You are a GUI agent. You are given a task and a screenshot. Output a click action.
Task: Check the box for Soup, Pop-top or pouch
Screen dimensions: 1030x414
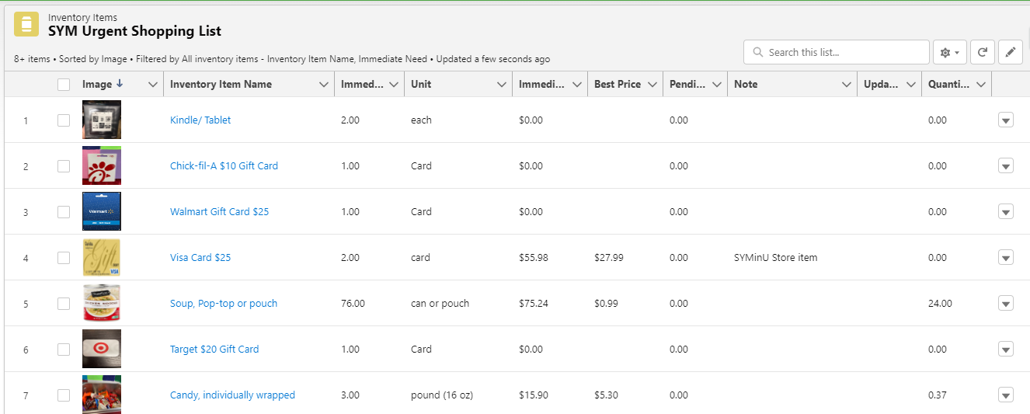coord(64,304)
